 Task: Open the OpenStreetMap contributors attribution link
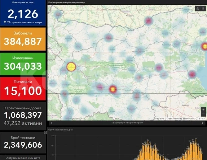[181, 119]
